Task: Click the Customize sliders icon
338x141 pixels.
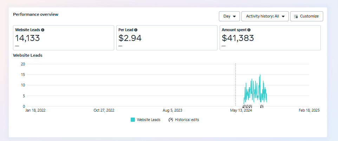Action: point(296,16)
